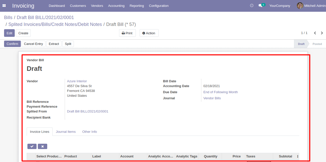Sort by Quantity column header
Image resolution: width=326 pixels, height=162 pixels.
coord(210,156)
